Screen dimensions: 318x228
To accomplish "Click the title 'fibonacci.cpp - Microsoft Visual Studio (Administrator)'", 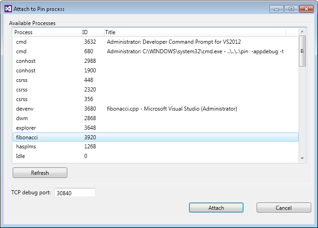I will 172,109.
